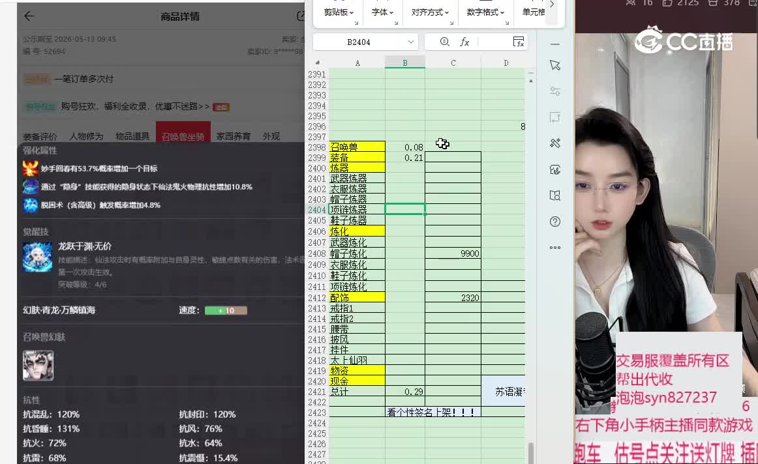Click the 一笔订单多次付 notice
The height and width of the screenshot is (464, 758).
point(83,79)
